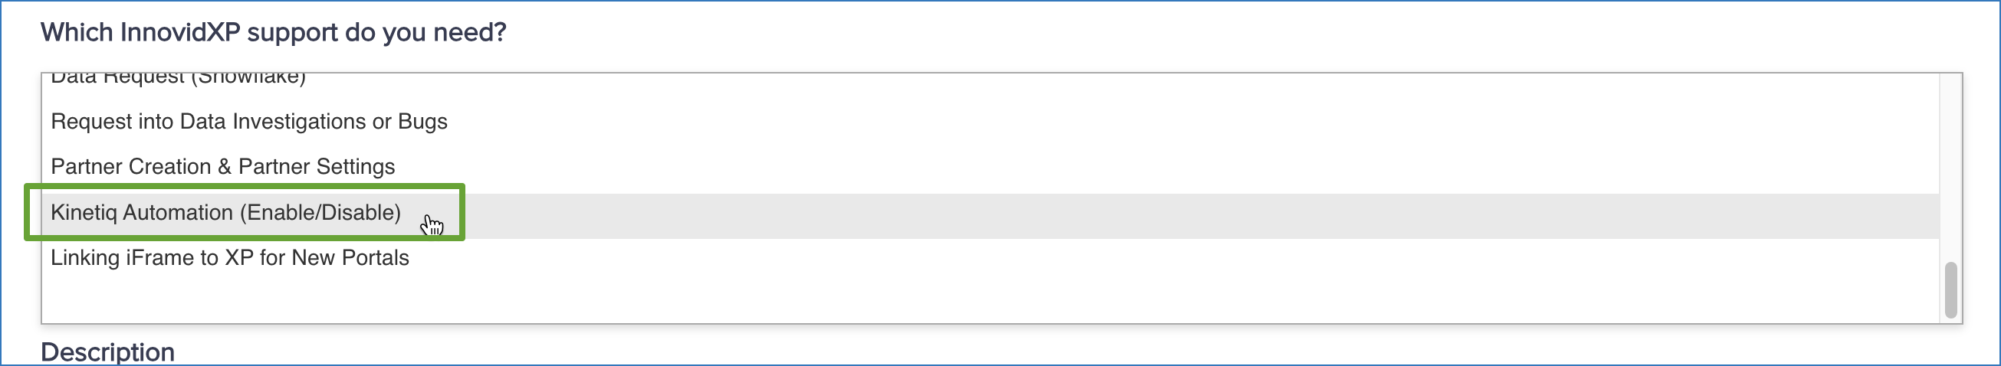The height and width of the screenshot is (366, 2001).
Task: Click the support list scrollbar thumb
Action: click(x=1950, y=290)
